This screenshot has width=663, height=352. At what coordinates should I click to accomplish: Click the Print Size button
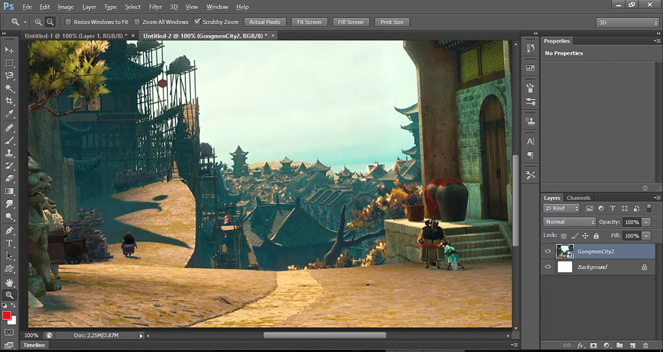click(392, 22)
